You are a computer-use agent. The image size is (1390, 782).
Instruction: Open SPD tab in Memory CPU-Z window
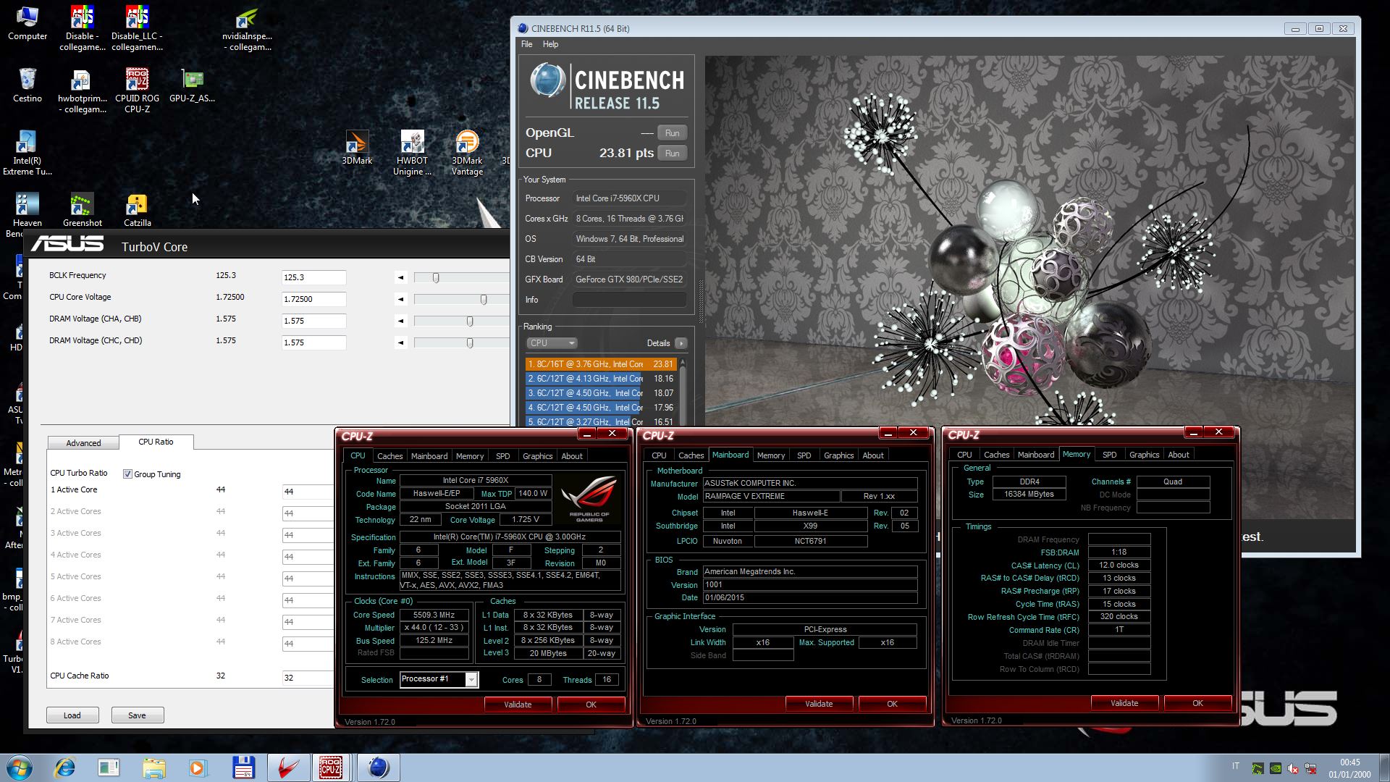click(x=1109, y=455)
